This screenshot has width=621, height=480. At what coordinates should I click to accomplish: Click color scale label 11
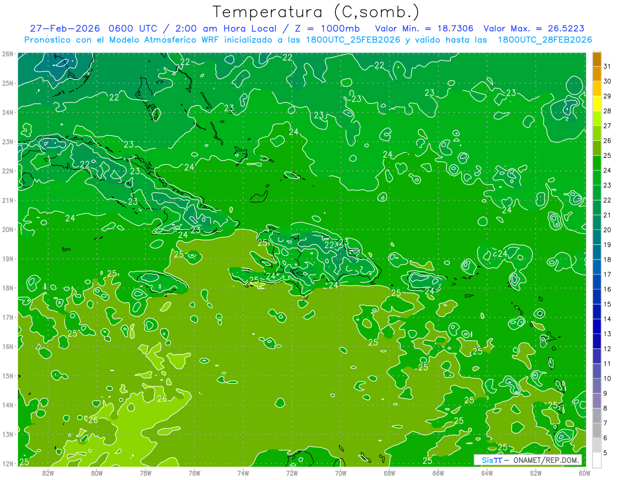(x=608, y=363)
